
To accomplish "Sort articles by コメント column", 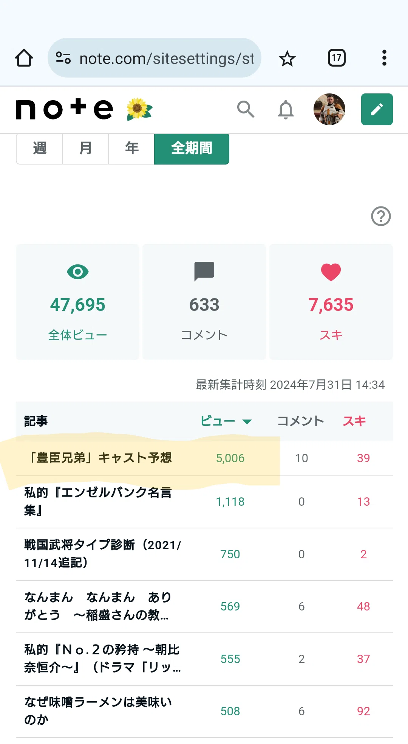I will tap(301, 421).
